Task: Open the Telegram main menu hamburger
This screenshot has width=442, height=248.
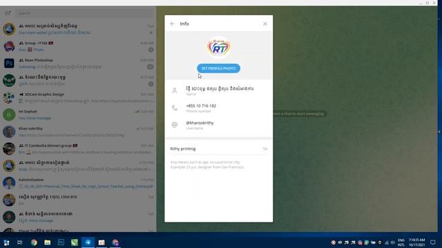Action: click(x=8, y=13)
